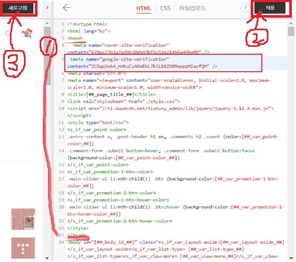Click the <html lang="ko"> line
Image resolution: width=296 pixels, height=262 pixels.
[89, 31]
